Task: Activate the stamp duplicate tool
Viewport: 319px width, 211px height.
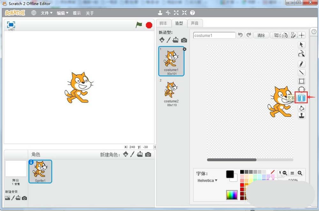Action: [301, 116]
